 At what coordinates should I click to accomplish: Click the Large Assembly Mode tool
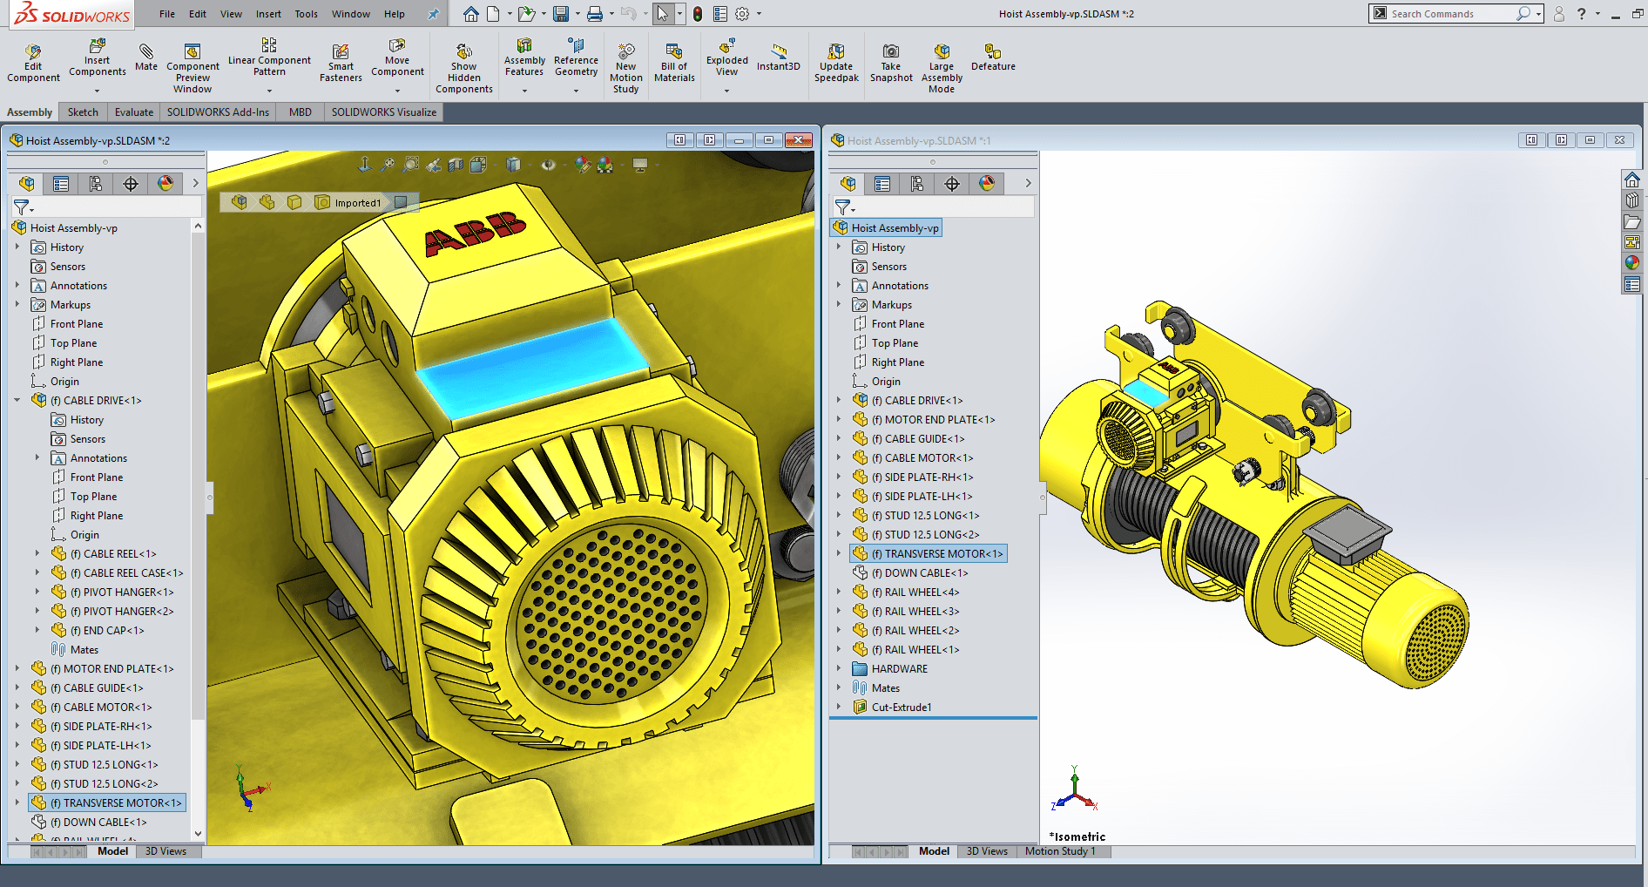click(942, 69)
